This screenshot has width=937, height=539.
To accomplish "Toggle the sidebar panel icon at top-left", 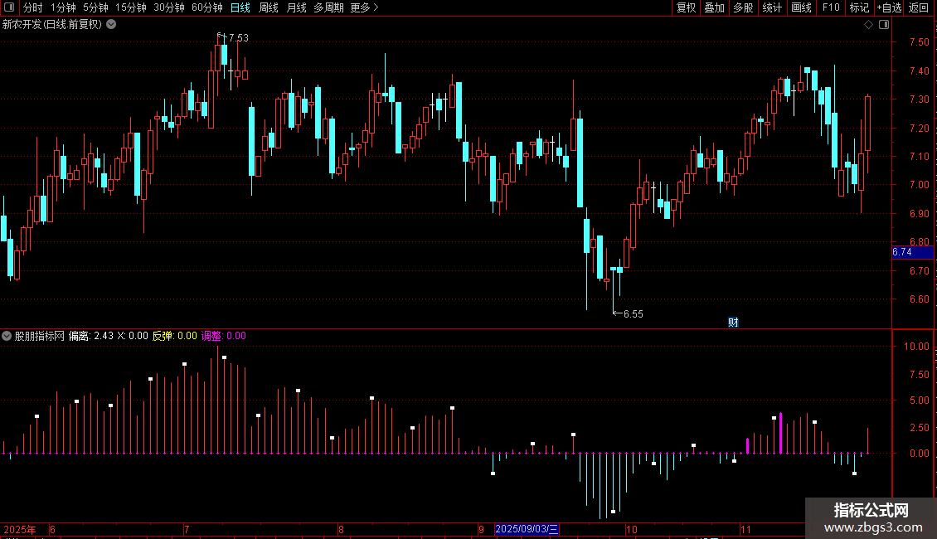I will [x=9, y=7].
